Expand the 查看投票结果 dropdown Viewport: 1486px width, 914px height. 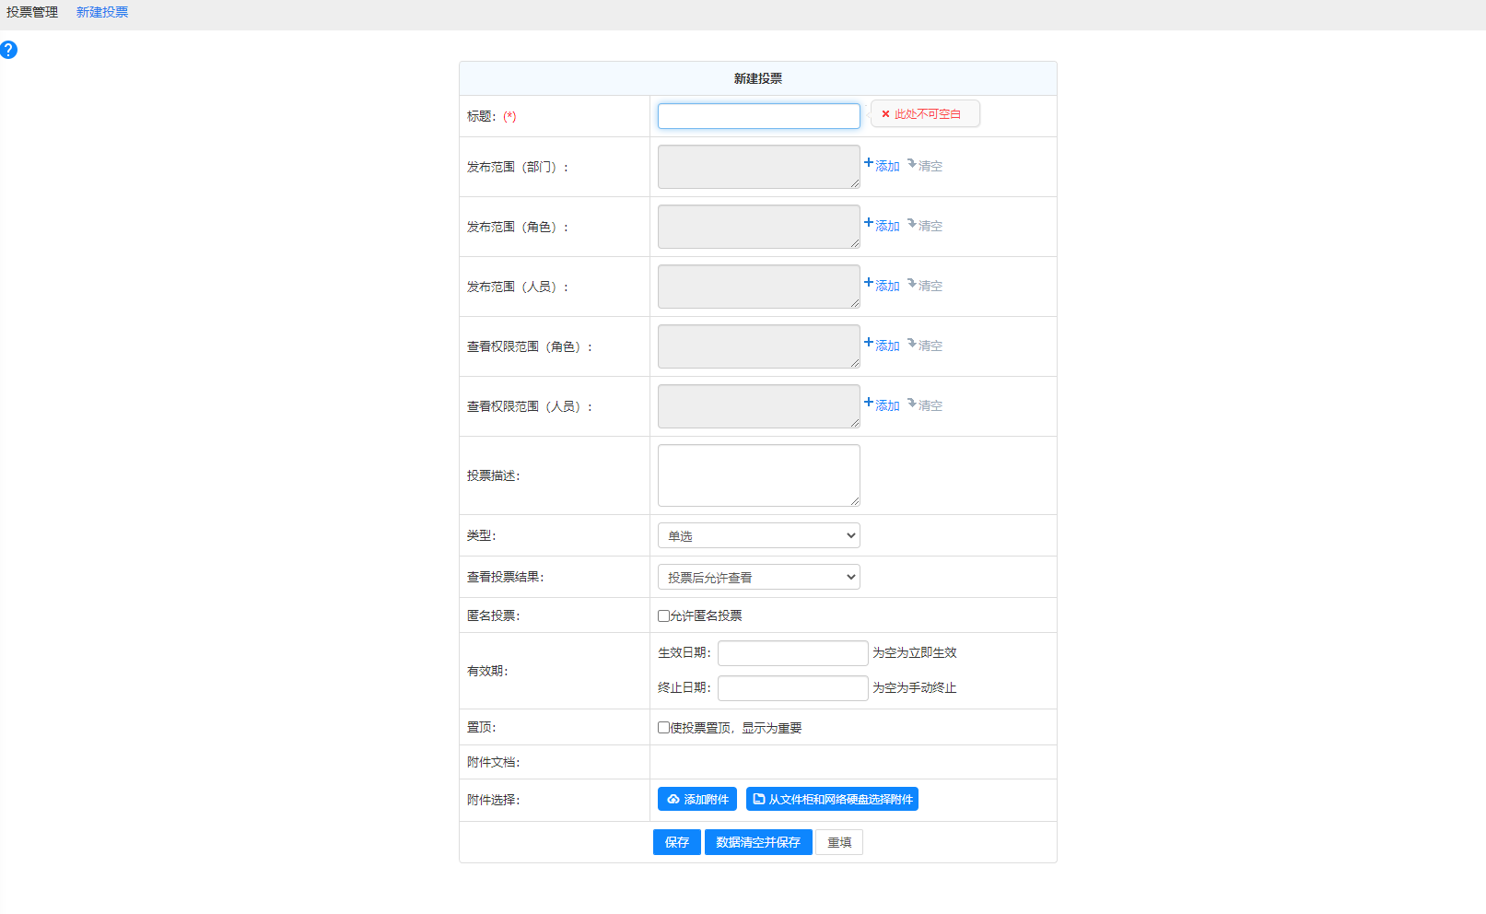coord(758,577)
